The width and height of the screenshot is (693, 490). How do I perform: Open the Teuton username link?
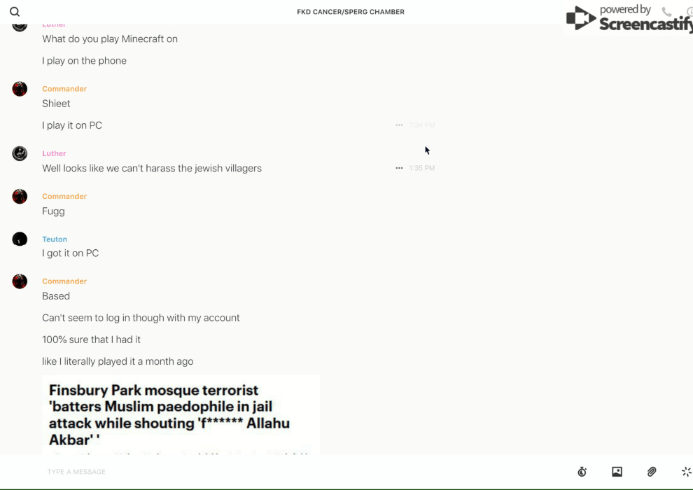click(55, 239)
